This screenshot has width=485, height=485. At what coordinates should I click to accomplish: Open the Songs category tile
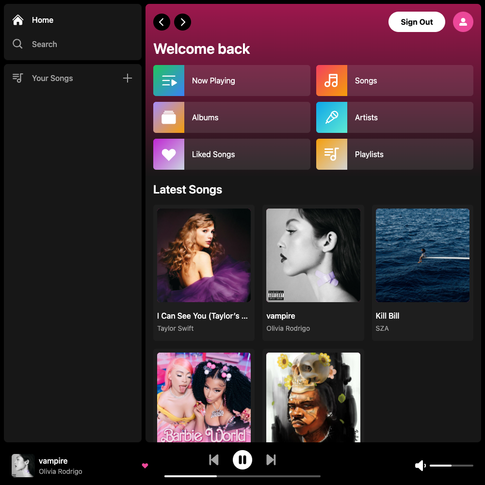(394, 81)
